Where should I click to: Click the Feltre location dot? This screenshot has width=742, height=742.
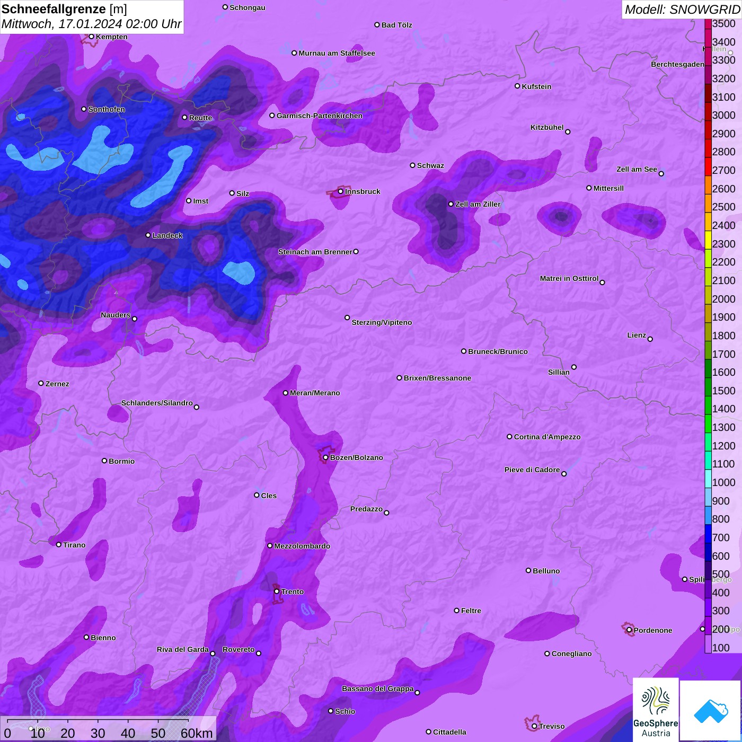456,611
